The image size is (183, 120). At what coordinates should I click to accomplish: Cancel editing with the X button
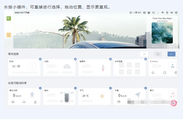(144, 54)
